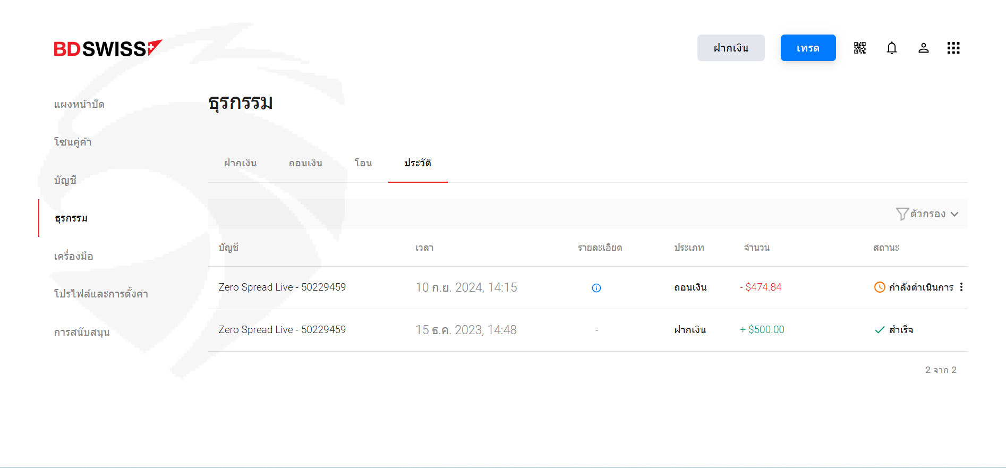
Task: Open เครื่องมือ tools in the sidebar
Action: 74,256
